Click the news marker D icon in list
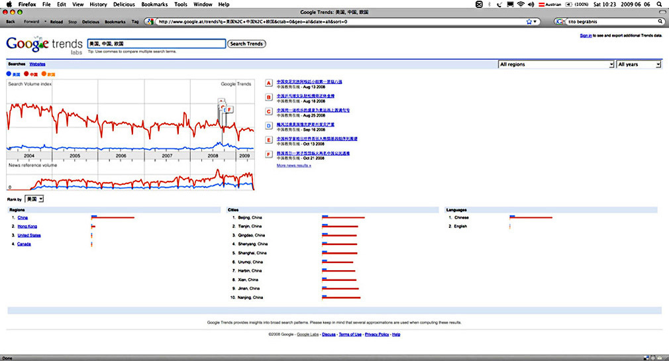The width and height of the screenshot is (669, 361). pos(269,126)
